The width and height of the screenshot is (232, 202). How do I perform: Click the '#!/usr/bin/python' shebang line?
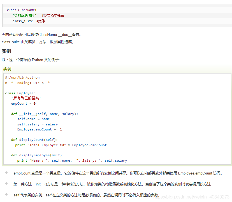point(22,77)
